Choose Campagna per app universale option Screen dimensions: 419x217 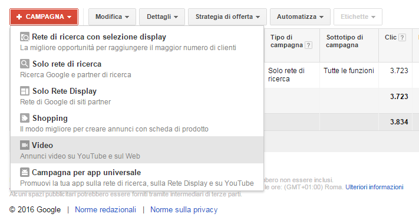click(x=137, y=177)
